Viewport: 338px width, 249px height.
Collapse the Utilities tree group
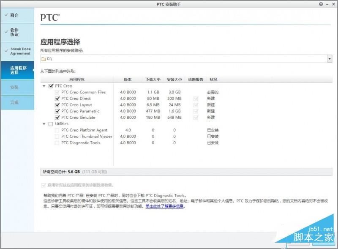44,124
